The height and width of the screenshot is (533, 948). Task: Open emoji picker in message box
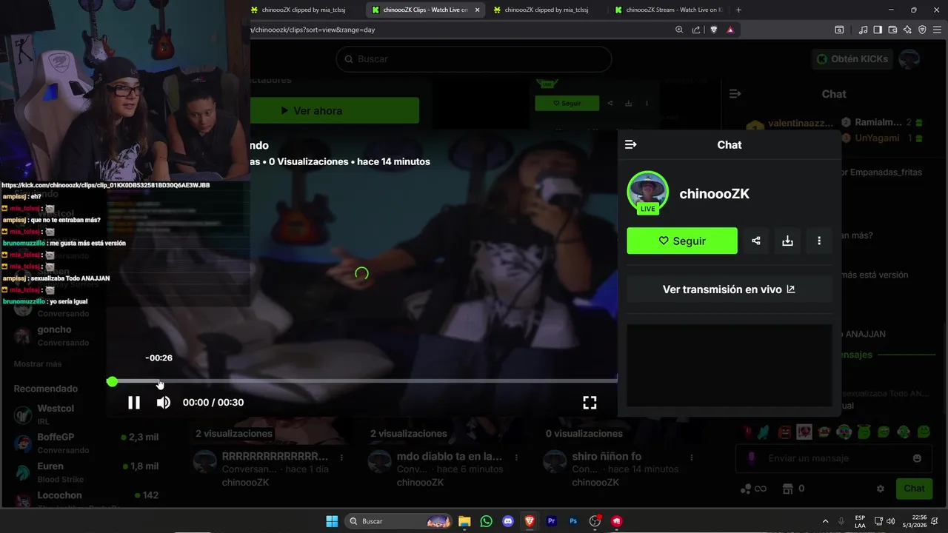[x=917, y=458]
